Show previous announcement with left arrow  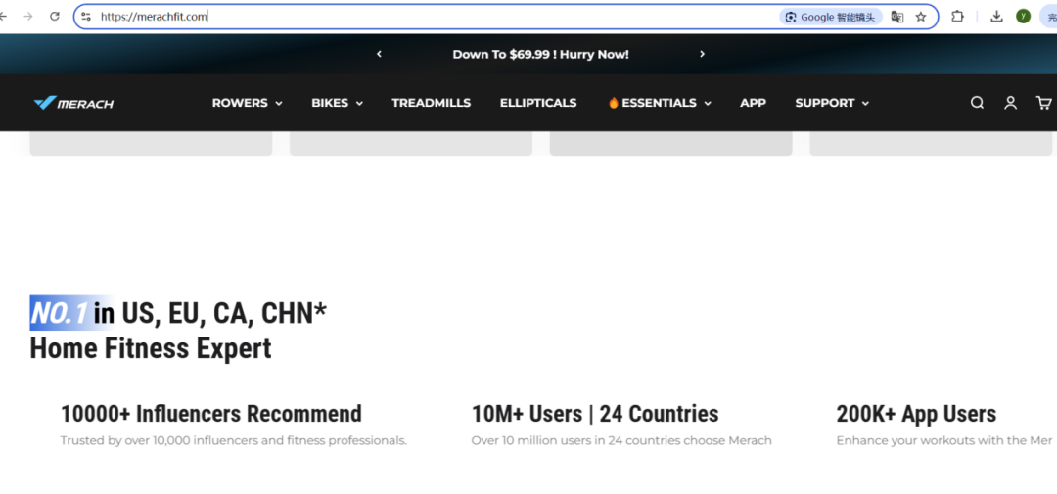(379, 54)
